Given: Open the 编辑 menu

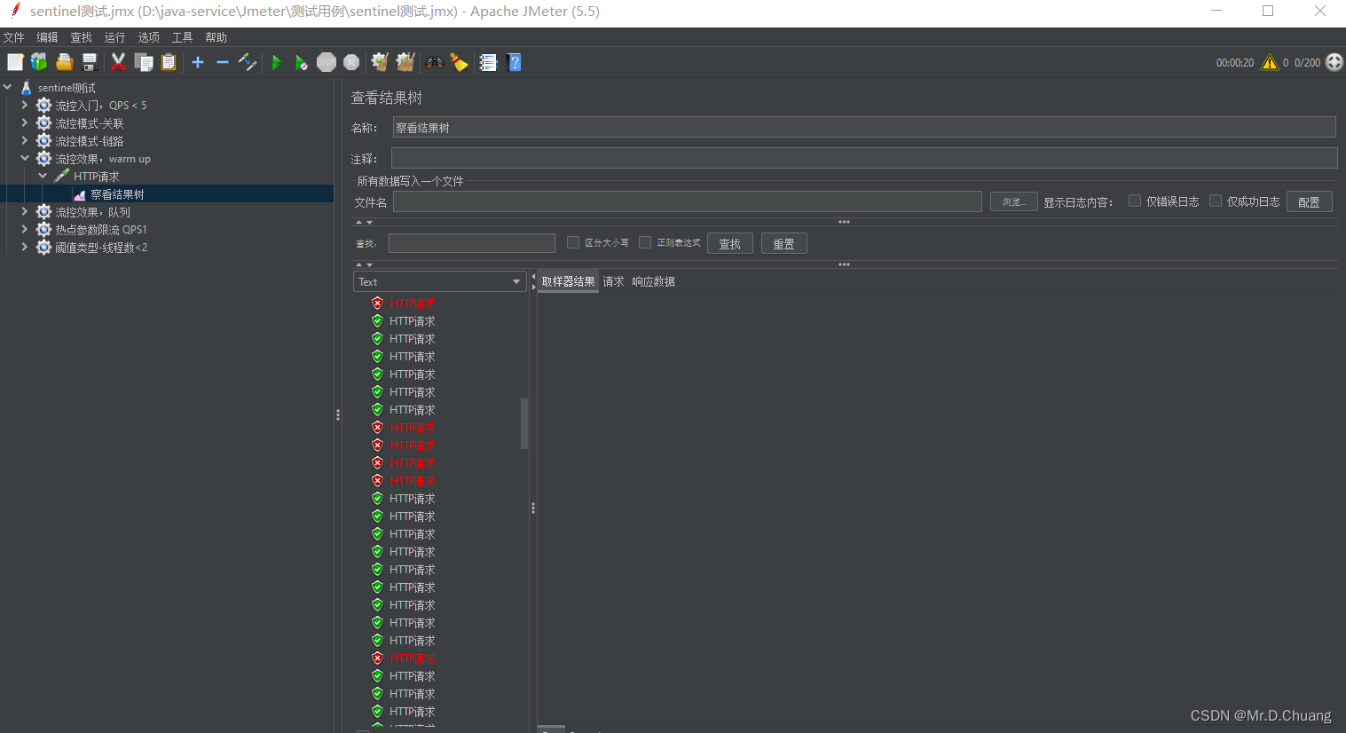Looking at the screenshot, I should point(48,37).
